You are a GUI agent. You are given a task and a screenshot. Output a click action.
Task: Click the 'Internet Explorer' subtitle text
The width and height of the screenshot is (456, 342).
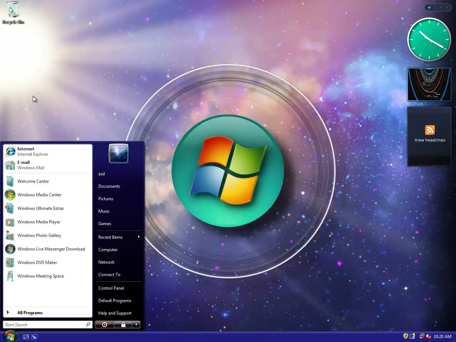[33, 154]
